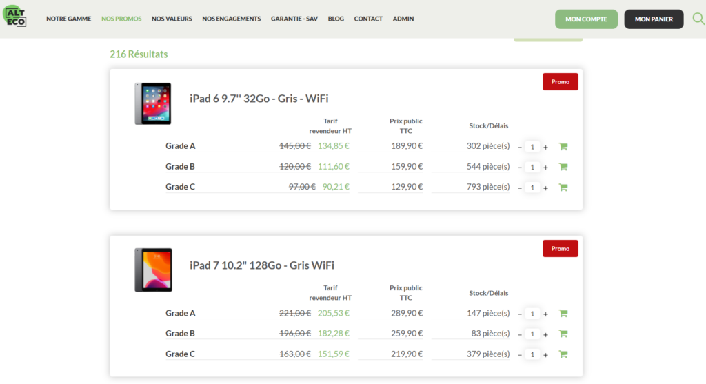706x384 pixels.
Task: Increase quantity for iPad 6 Grade C
Action: 546,188
